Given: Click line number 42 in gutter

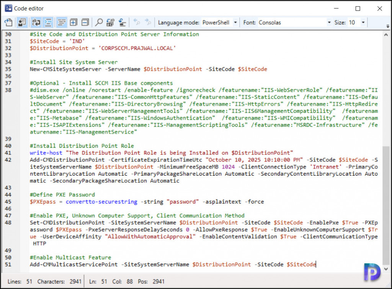Looking at the screenshot, I should click(8, 160).
